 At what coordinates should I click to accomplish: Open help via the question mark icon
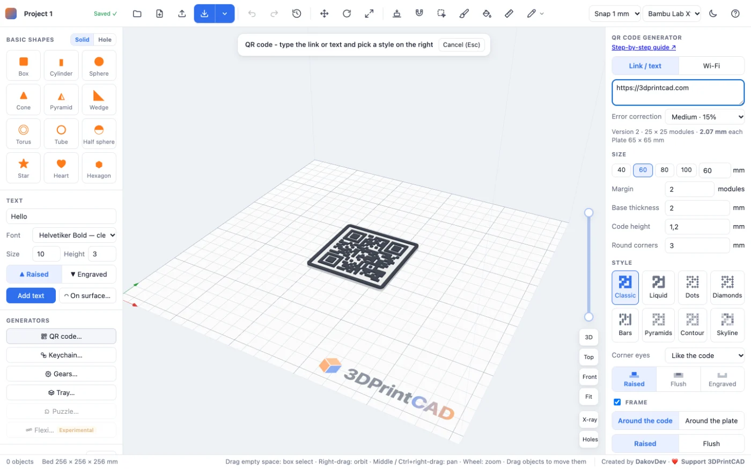(x=735, y=14)
